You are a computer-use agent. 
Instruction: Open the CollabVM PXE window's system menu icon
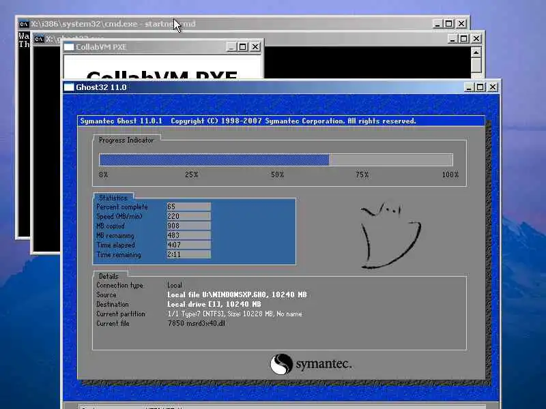pyautogui.click(x=69, y=47)
